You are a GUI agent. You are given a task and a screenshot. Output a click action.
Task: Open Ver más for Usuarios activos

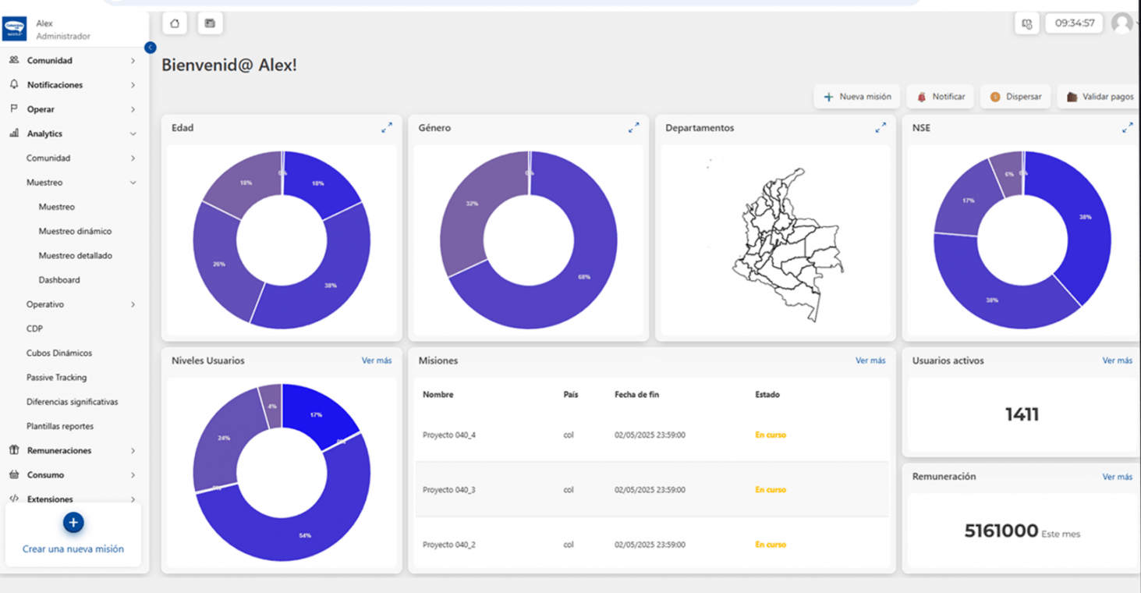point(1117,360)
